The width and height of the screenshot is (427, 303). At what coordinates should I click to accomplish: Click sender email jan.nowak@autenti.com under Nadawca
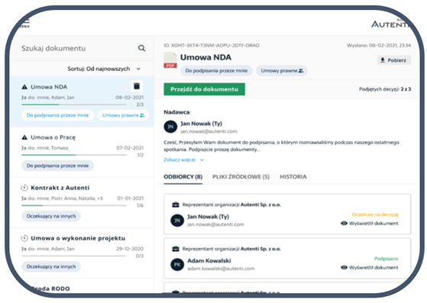[x=209, y=131]
